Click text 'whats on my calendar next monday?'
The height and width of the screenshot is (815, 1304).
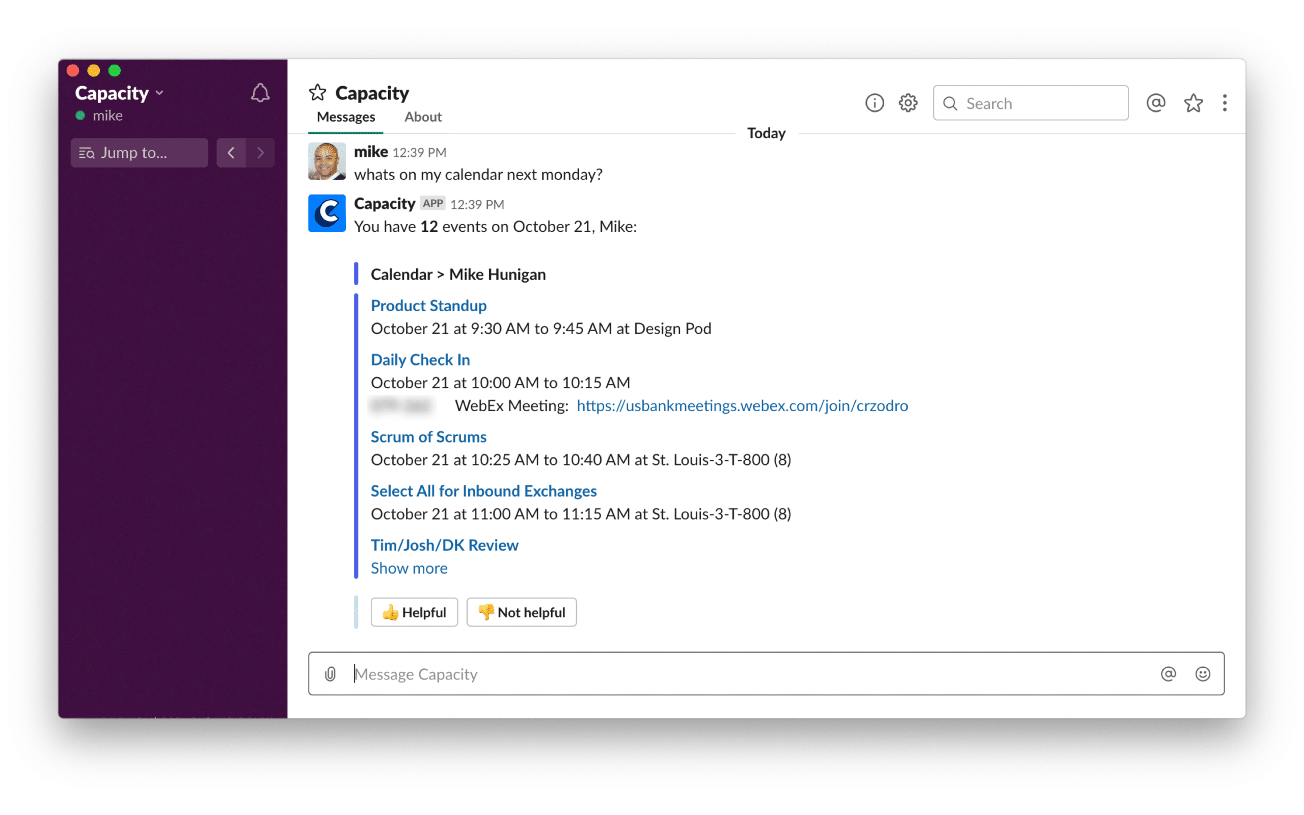pos(478,175)
